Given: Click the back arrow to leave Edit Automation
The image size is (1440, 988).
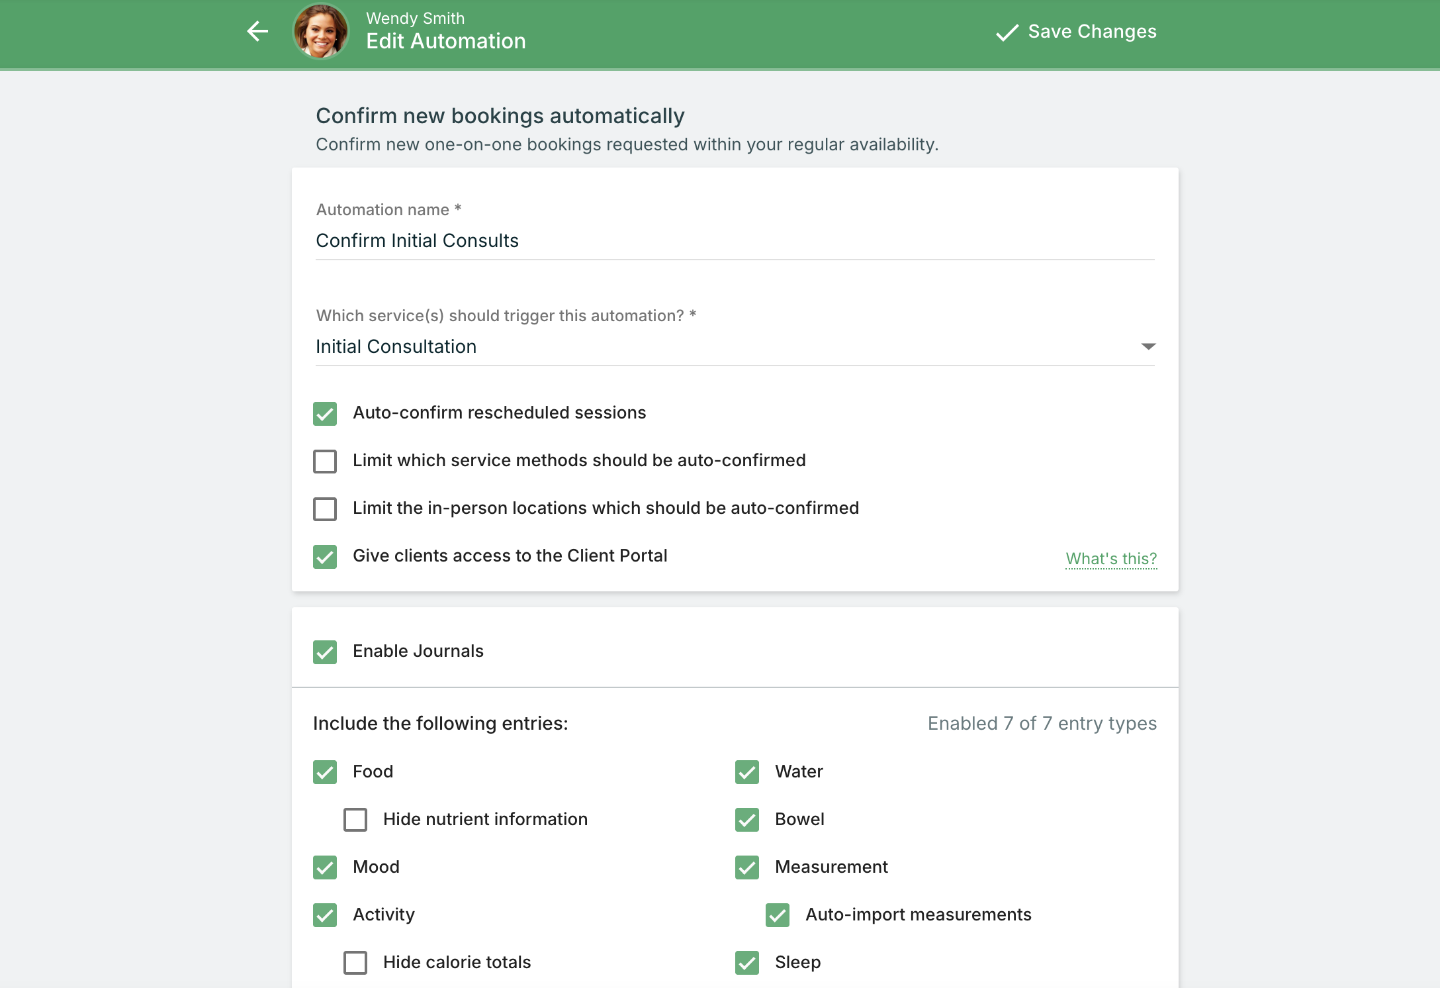Looking at the screenshot, I should [x=257, y=31].
